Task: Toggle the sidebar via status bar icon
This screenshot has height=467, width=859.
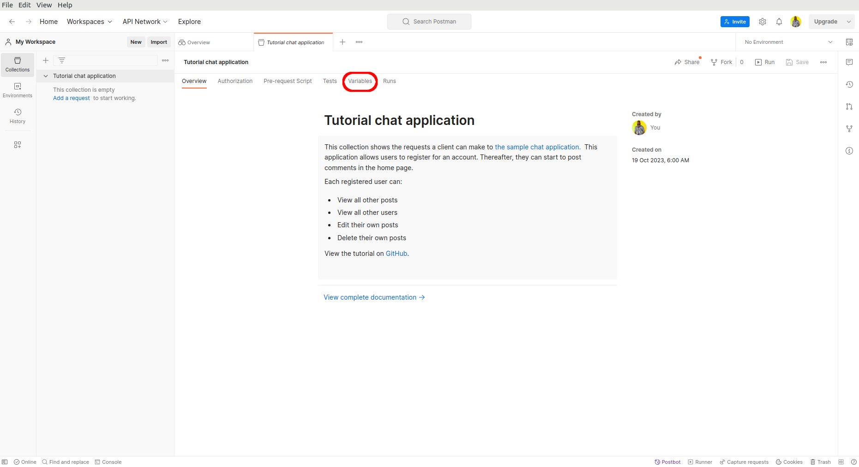Action: 5,462
